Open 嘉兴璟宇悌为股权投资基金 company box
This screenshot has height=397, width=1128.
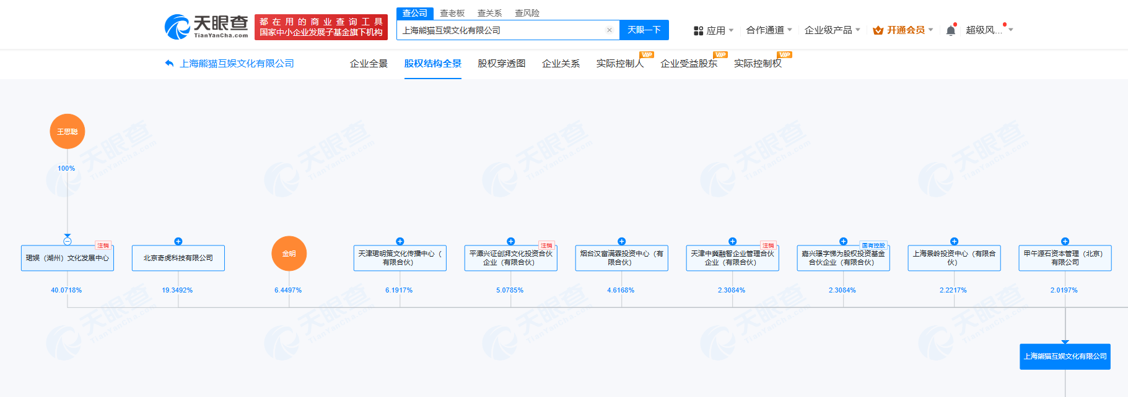pyautogui.click(x=844, y=258)
